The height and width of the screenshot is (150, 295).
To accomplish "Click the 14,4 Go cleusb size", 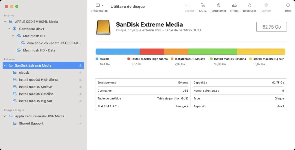I will coord(105,64).
